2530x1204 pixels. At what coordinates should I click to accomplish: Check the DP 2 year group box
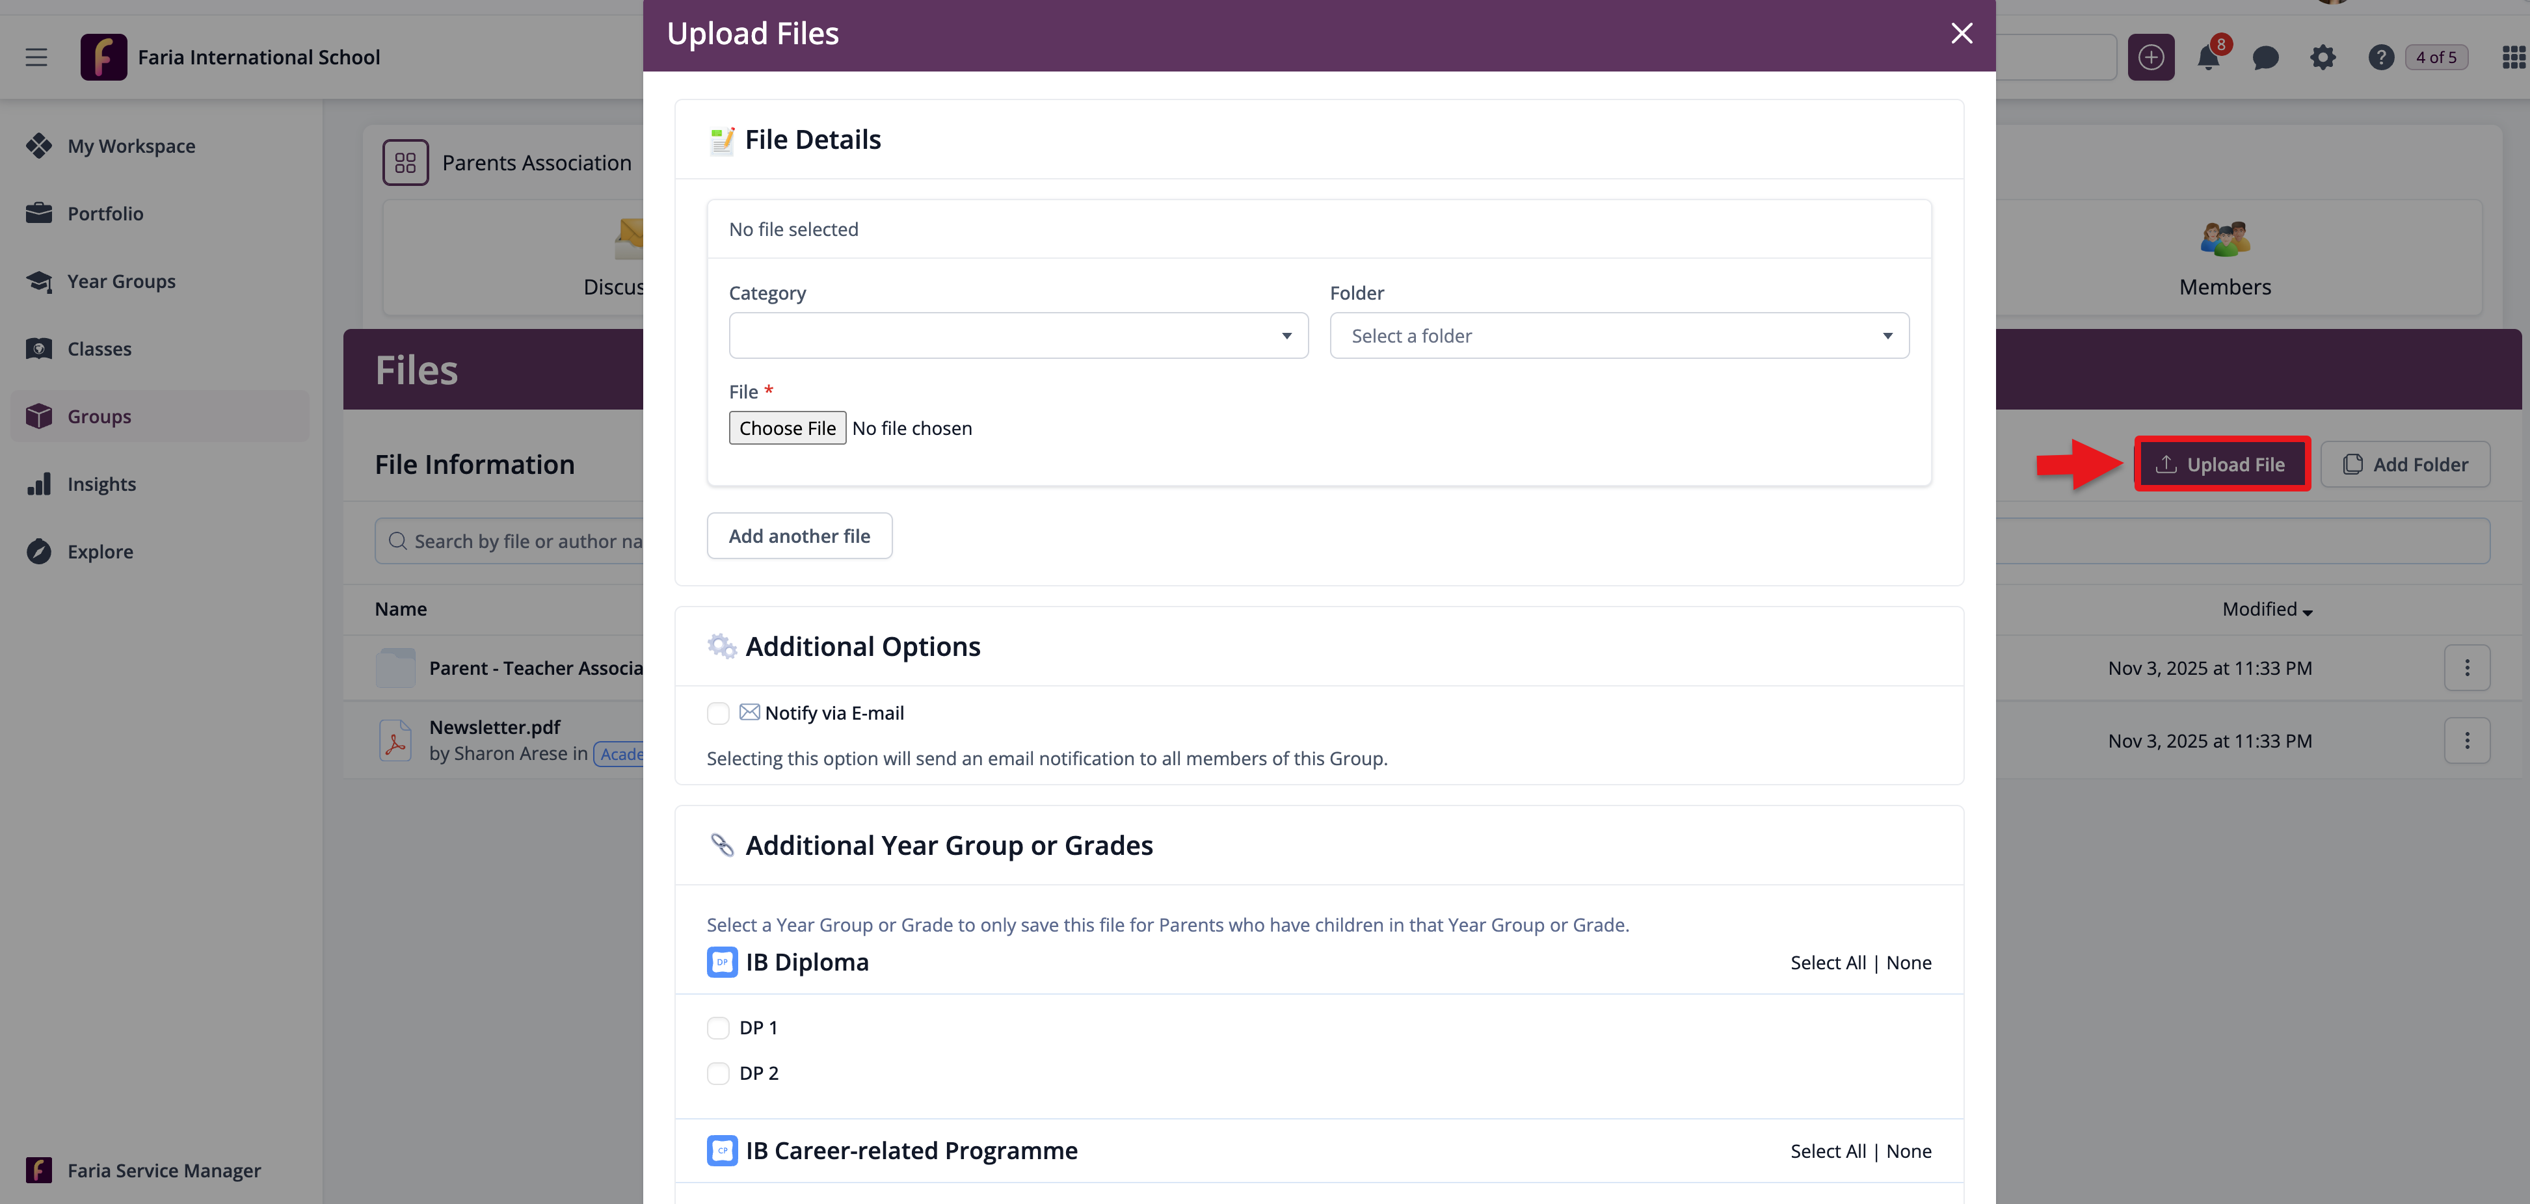tap(718, 1073)
